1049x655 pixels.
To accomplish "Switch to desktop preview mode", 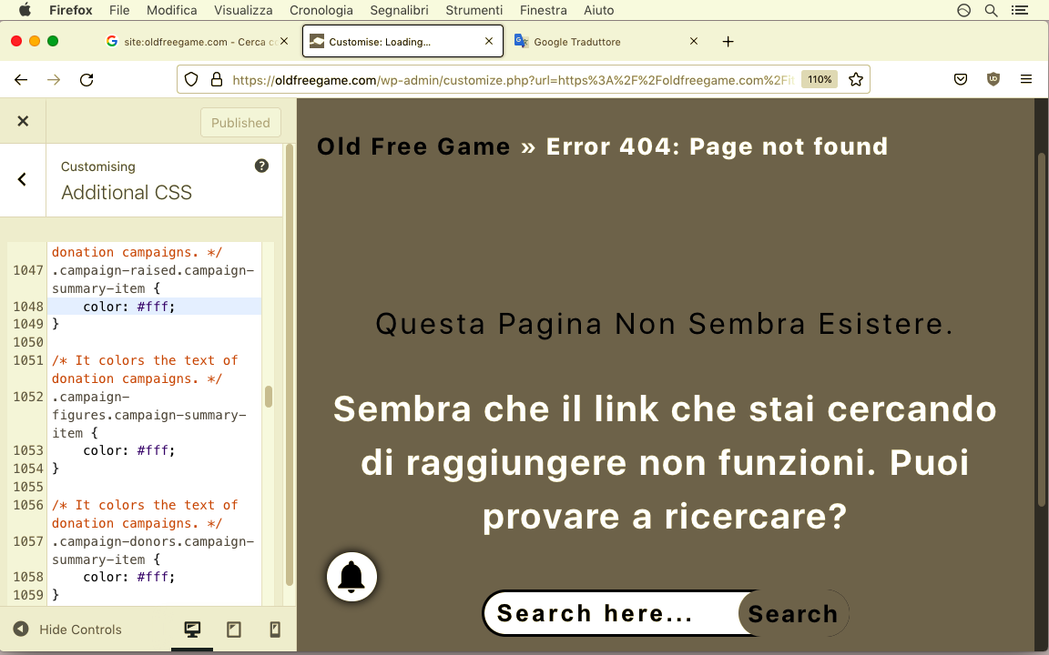I will point(192,629).
